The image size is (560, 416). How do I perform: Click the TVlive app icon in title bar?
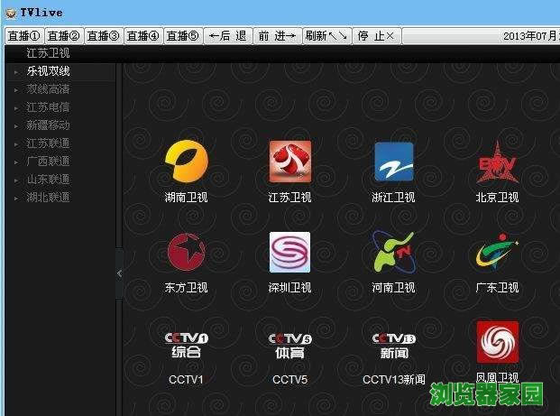click(x=11, y=13)
